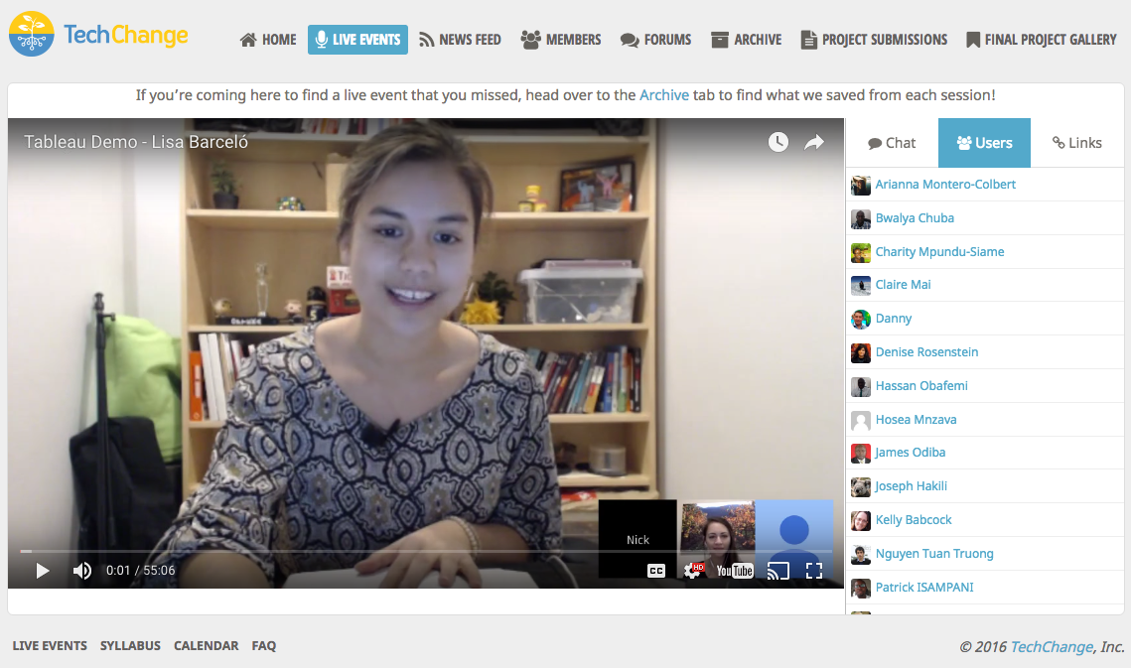Click Charity Mpundu-Siame's avatar
This screenshot has width=1131, height=668.
coord(861,252)
